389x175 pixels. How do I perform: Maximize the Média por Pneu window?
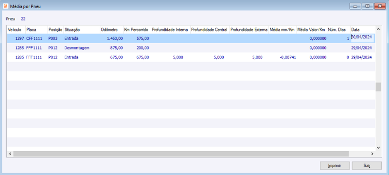click(367, 6)
